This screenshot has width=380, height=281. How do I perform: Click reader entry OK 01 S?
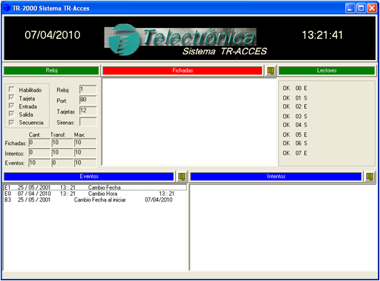(295, 98)
